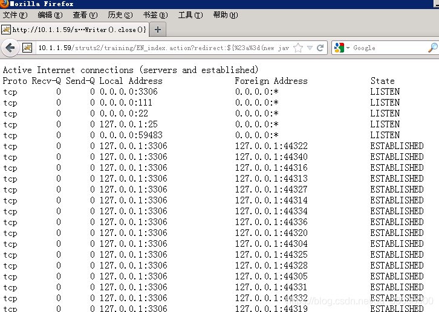Click the 'Foreign Address' column header

pyautogui.click(x=271, y=81)
